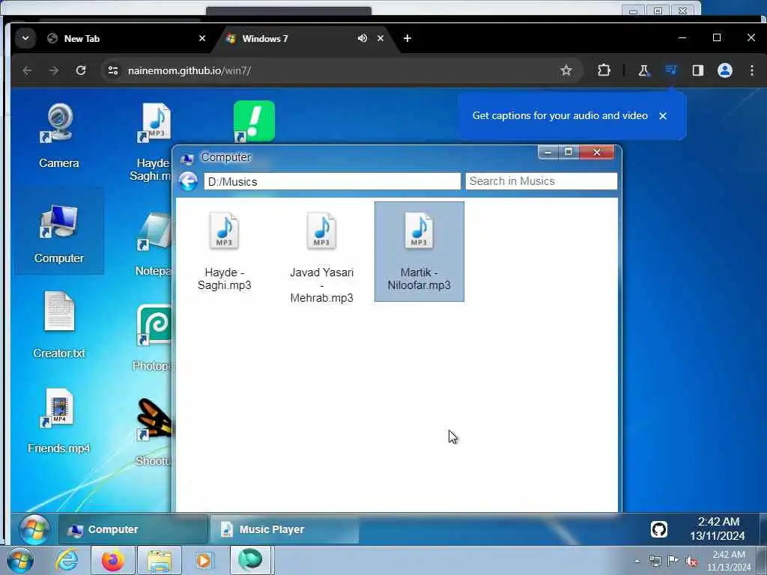Screen dimensions: 767x575
Task: Close the Windows 7 browser tab
Action: pos(380,38)
